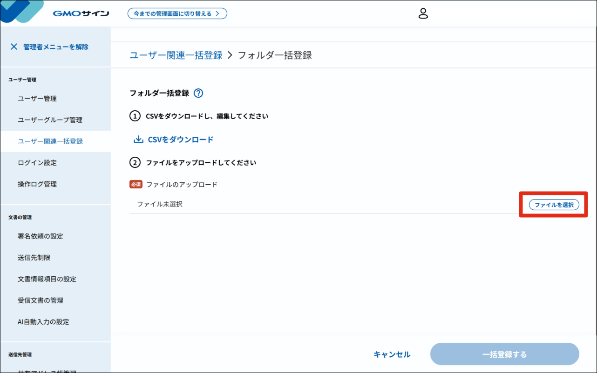Click the circled ② step indicator
Image resolution: width=597 pixels, height=373 pixels.
(135, 163)
